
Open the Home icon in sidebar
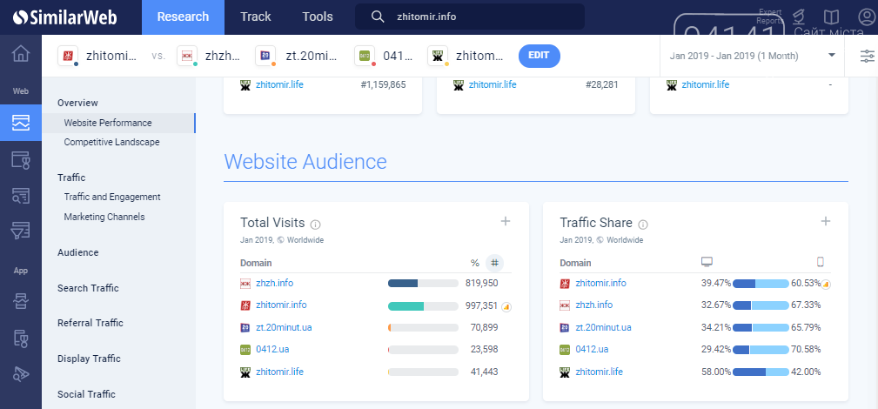point(21,54)
